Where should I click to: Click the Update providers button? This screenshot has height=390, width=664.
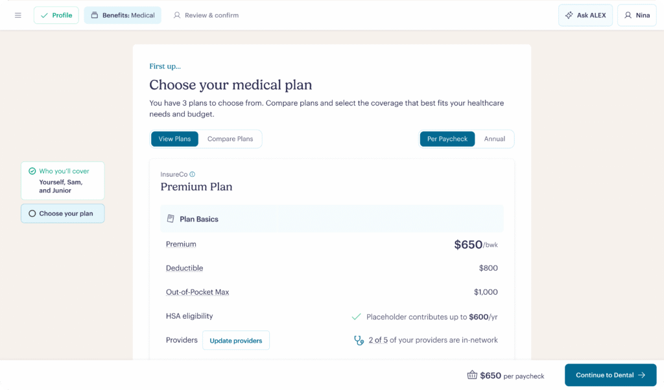click(x=236, y=340)
